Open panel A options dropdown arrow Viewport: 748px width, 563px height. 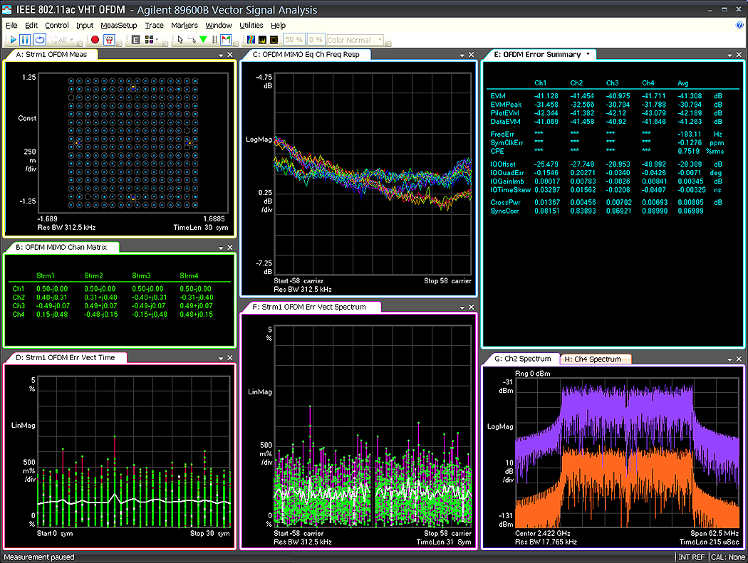221,55
